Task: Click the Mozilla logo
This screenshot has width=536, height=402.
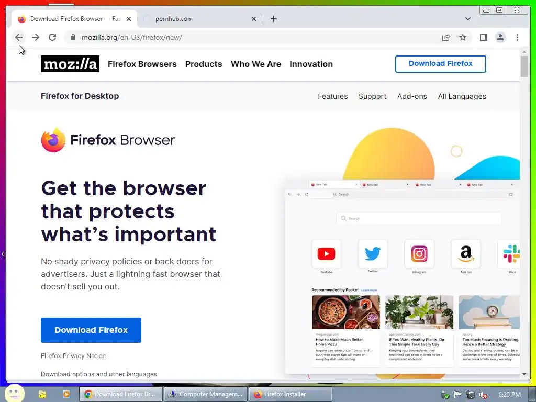Action: (70, 64)
